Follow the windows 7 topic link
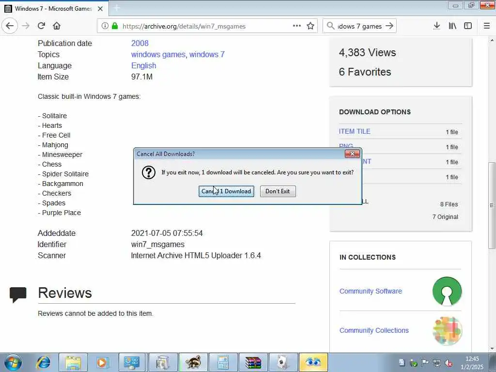496x372 pixels. [x=207, y=54]
